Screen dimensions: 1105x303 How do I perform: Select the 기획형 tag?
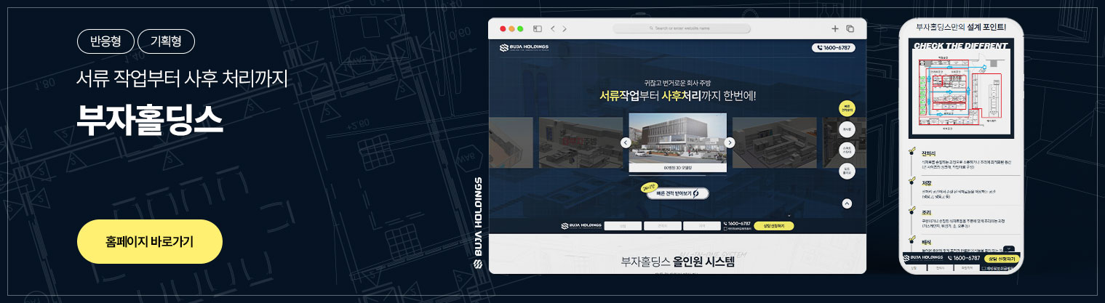coord(166,41)
